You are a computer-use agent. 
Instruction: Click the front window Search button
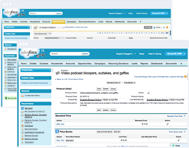pos(85,54)
